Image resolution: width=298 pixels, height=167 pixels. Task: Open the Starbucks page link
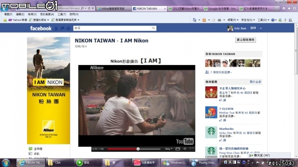[x=226, y=129]
